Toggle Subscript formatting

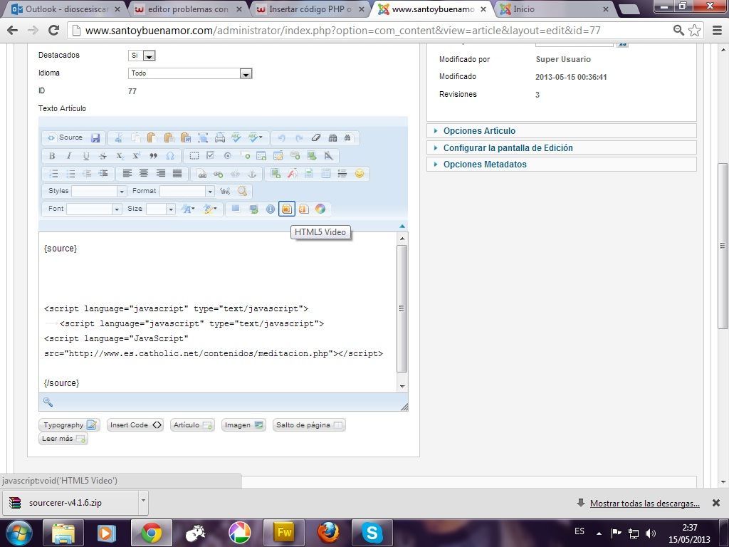click(x=120, y=156)
